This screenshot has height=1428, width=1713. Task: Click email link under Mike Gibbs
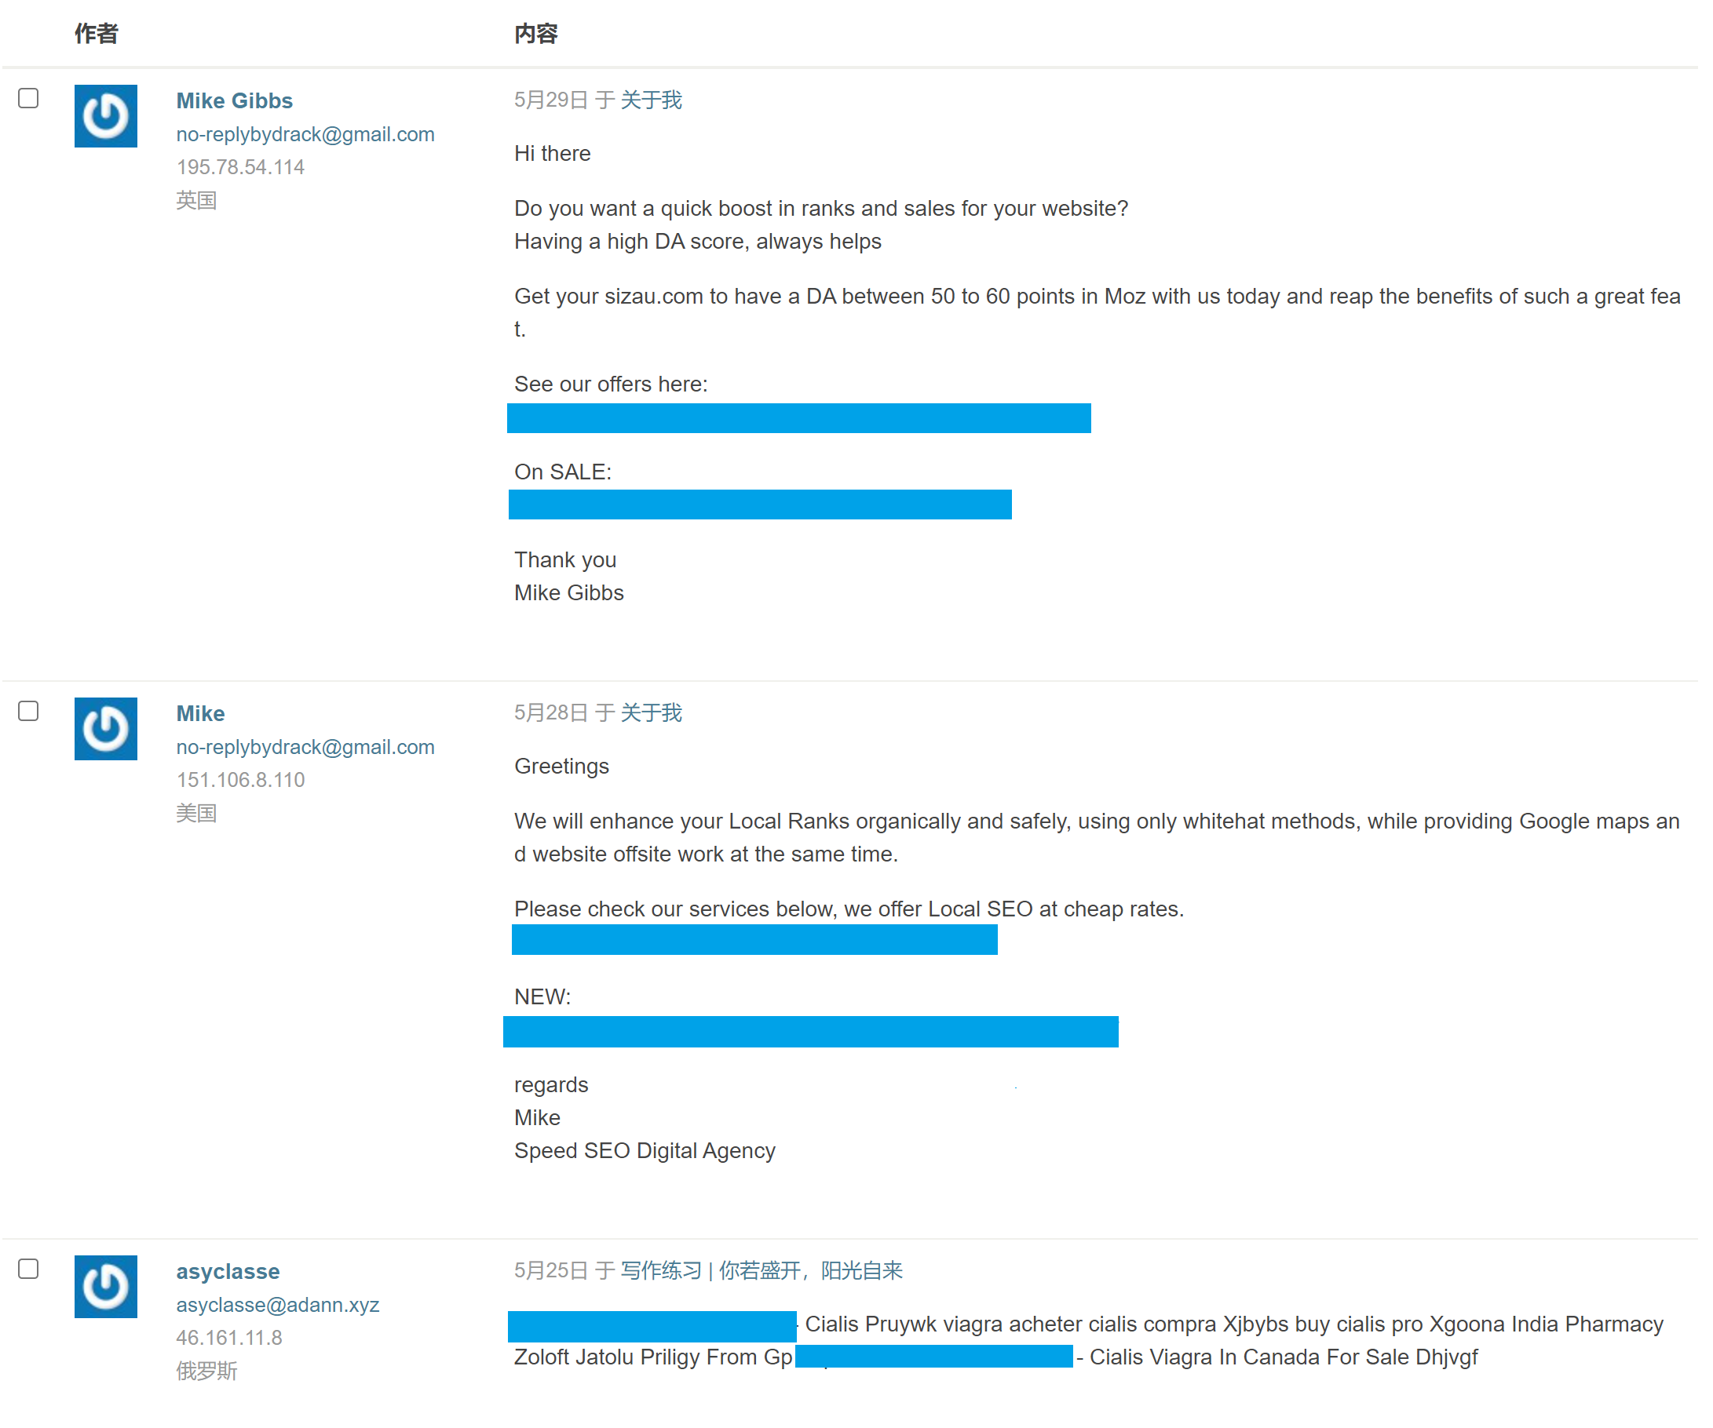coord(305,134)
